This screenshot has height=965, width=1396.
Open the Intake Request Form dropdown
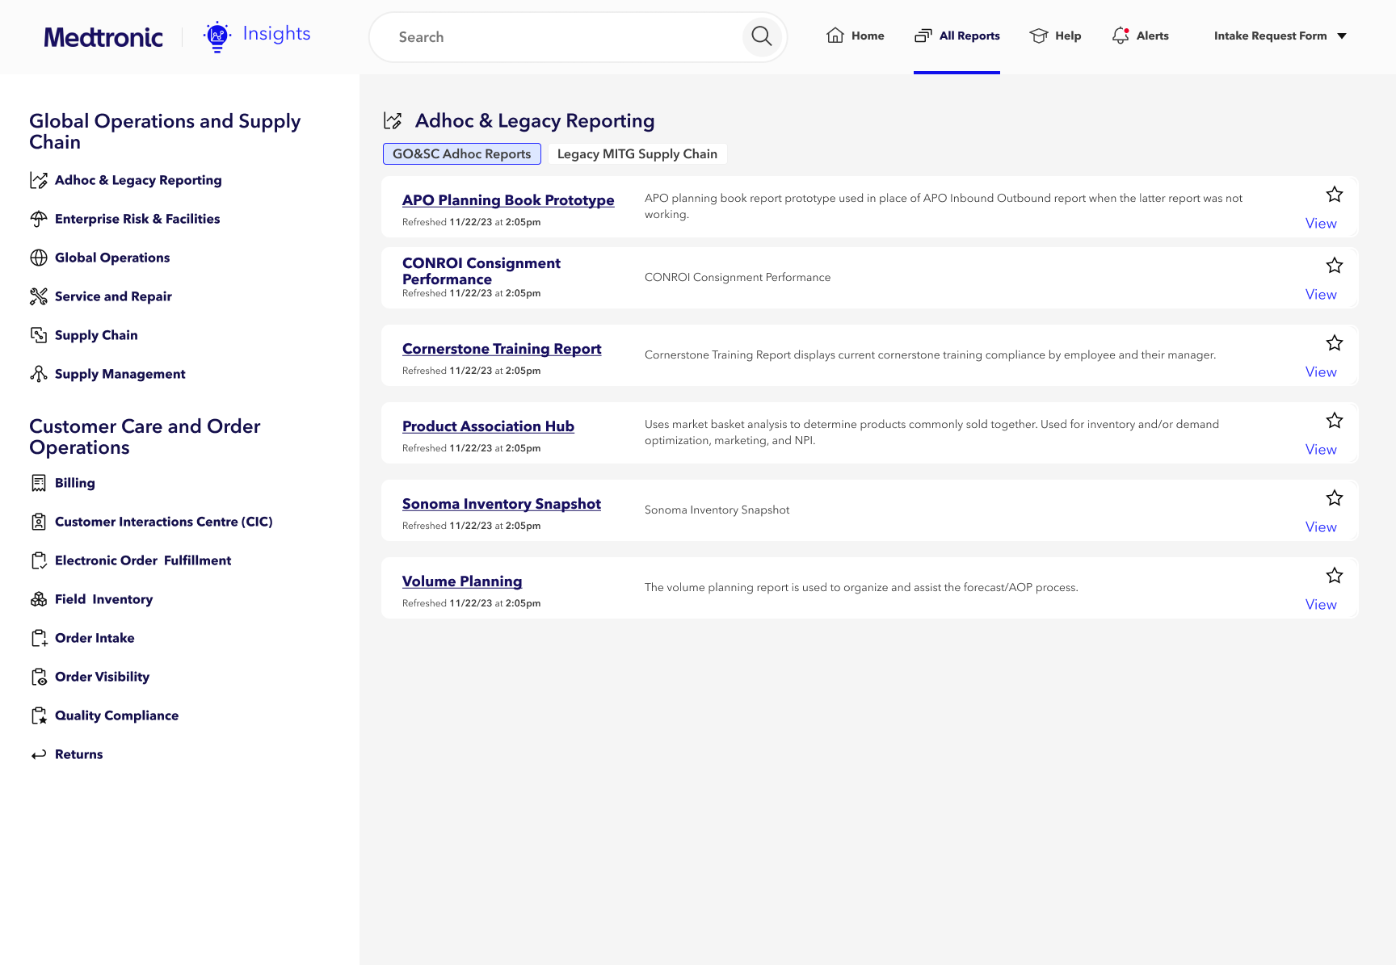point(1280,36)
